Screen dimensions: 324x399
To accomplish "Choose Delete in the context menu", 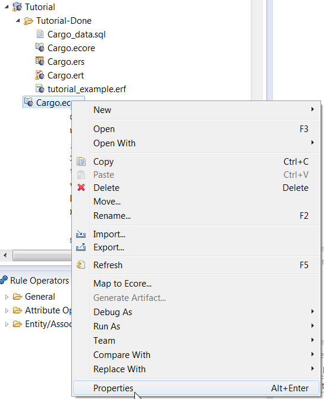I will 196,188.
